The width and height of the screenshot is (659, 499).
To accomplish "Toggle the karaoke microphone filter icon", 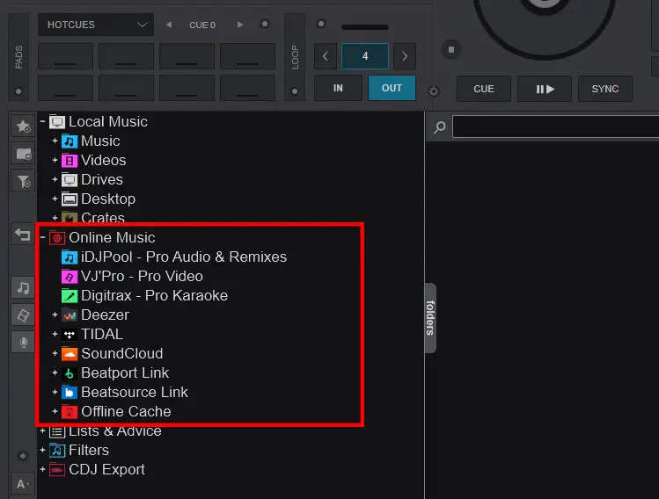I will coord(23,343).
